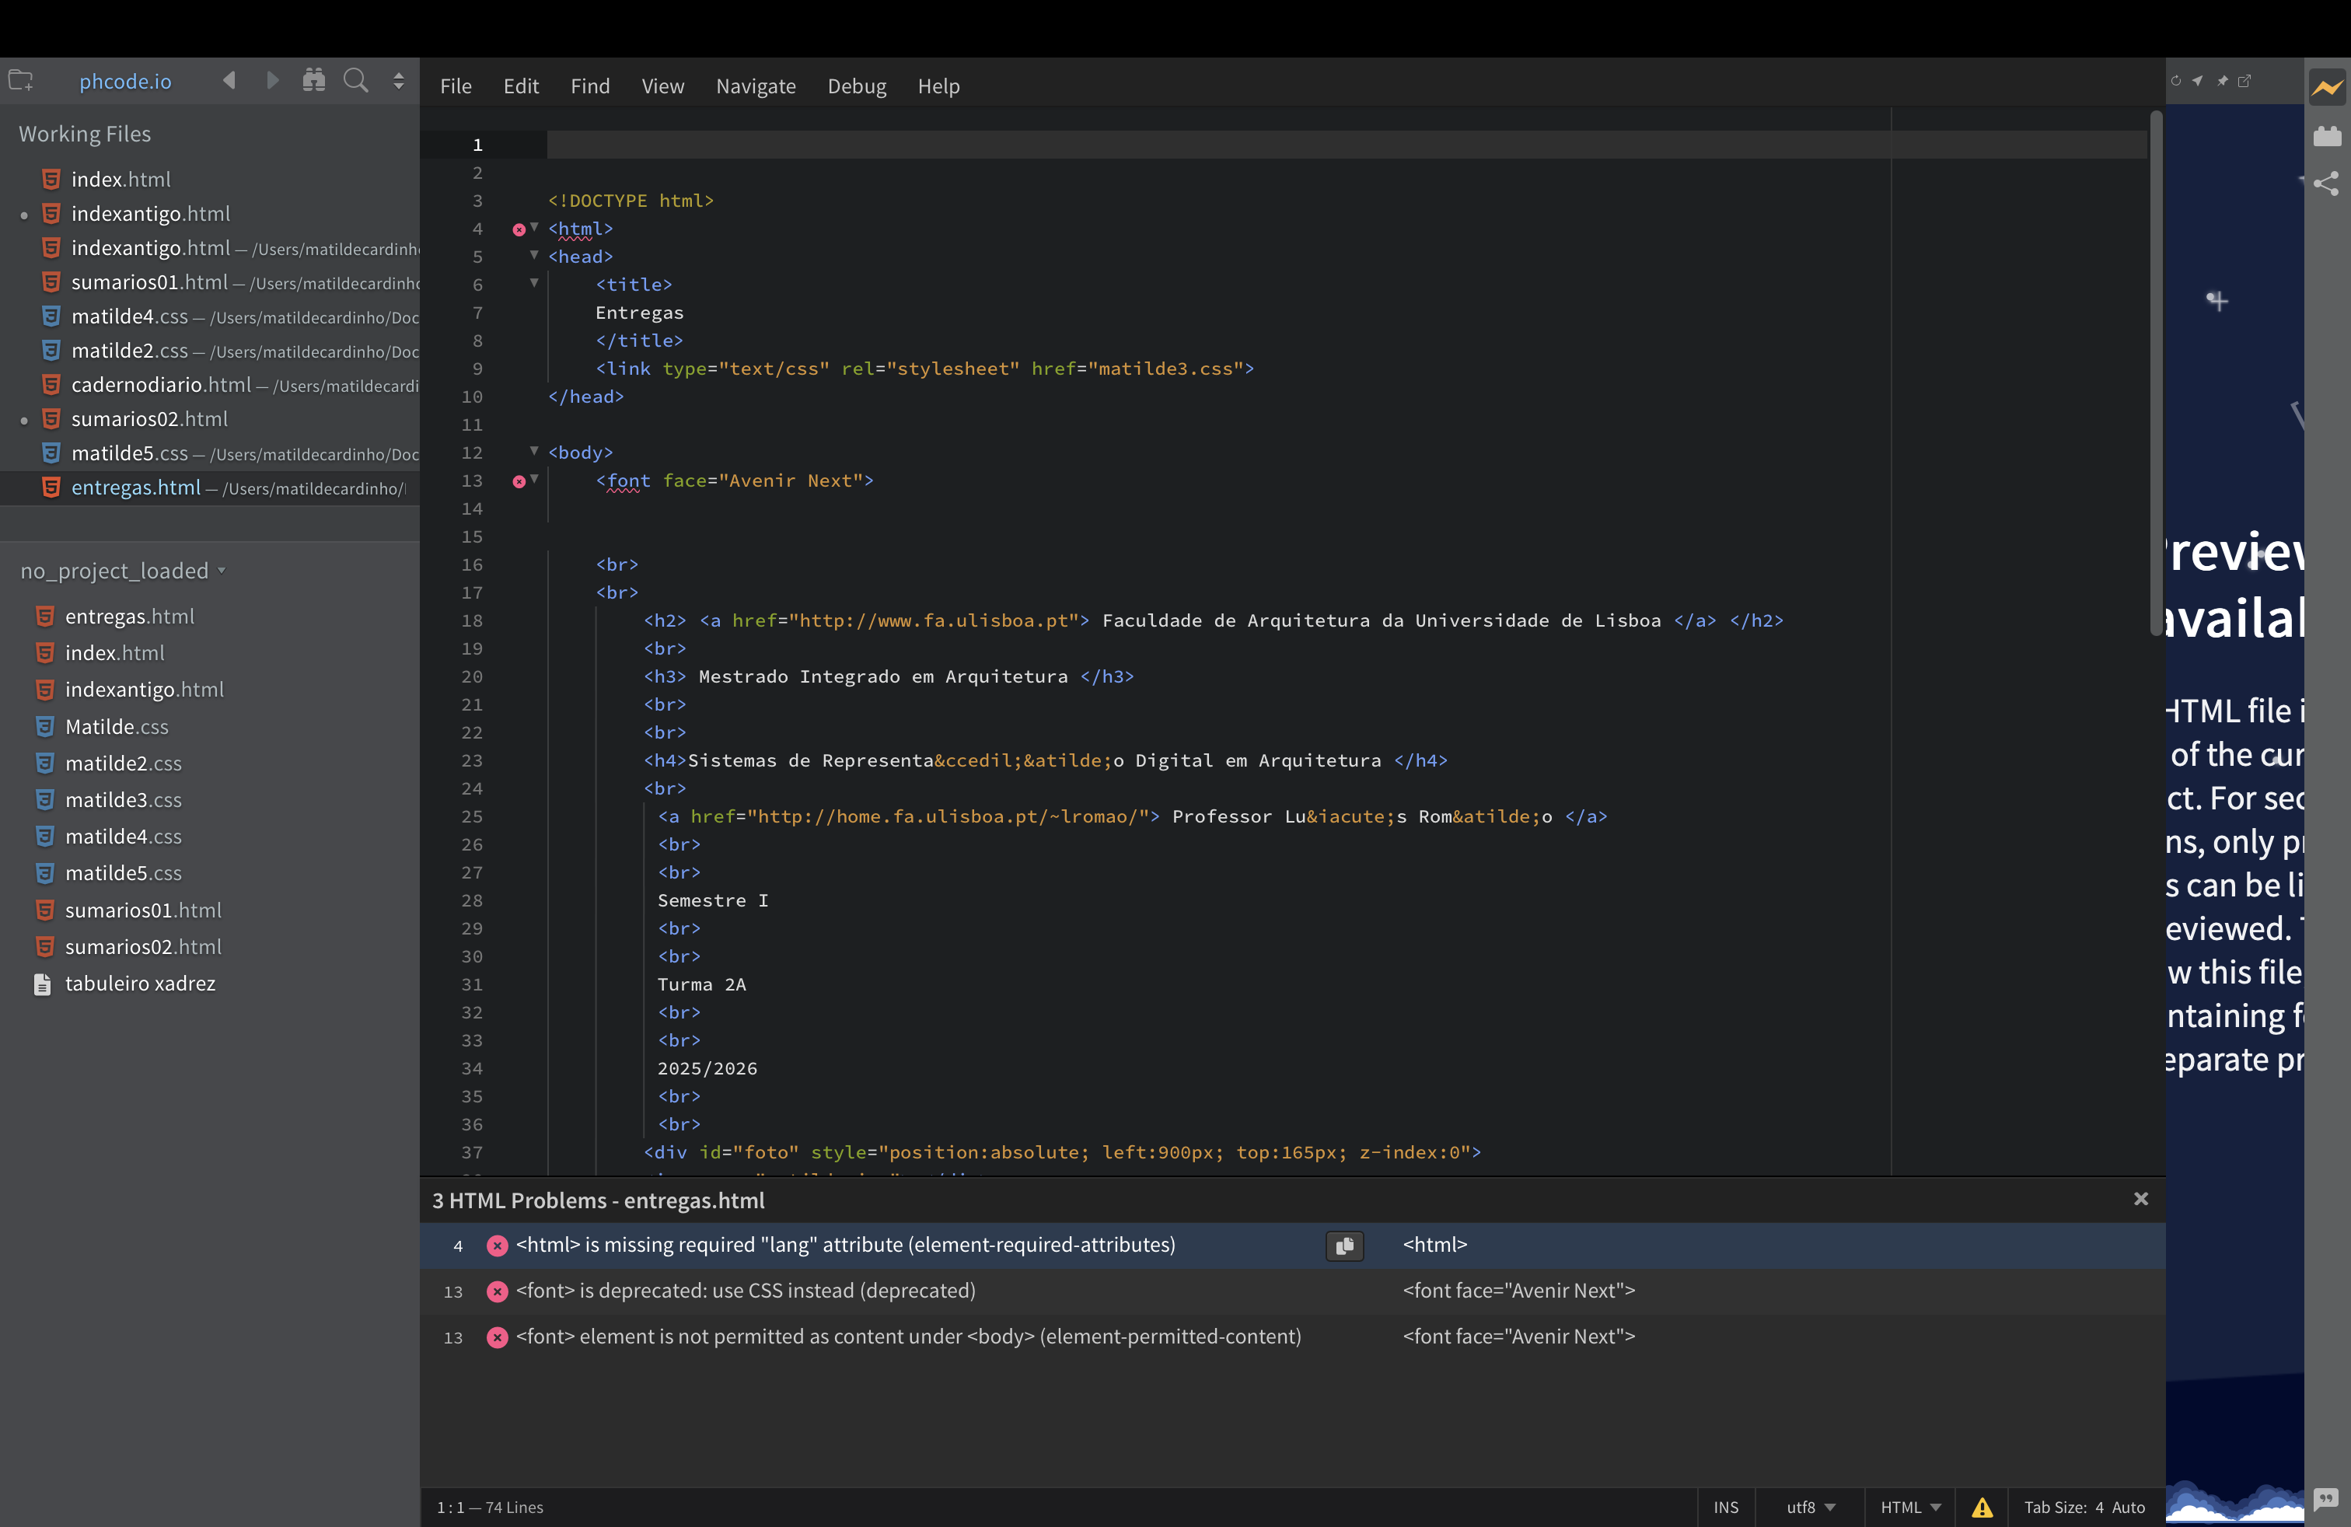
Task: Open the Navigate menu
Action: pos(755,86)
